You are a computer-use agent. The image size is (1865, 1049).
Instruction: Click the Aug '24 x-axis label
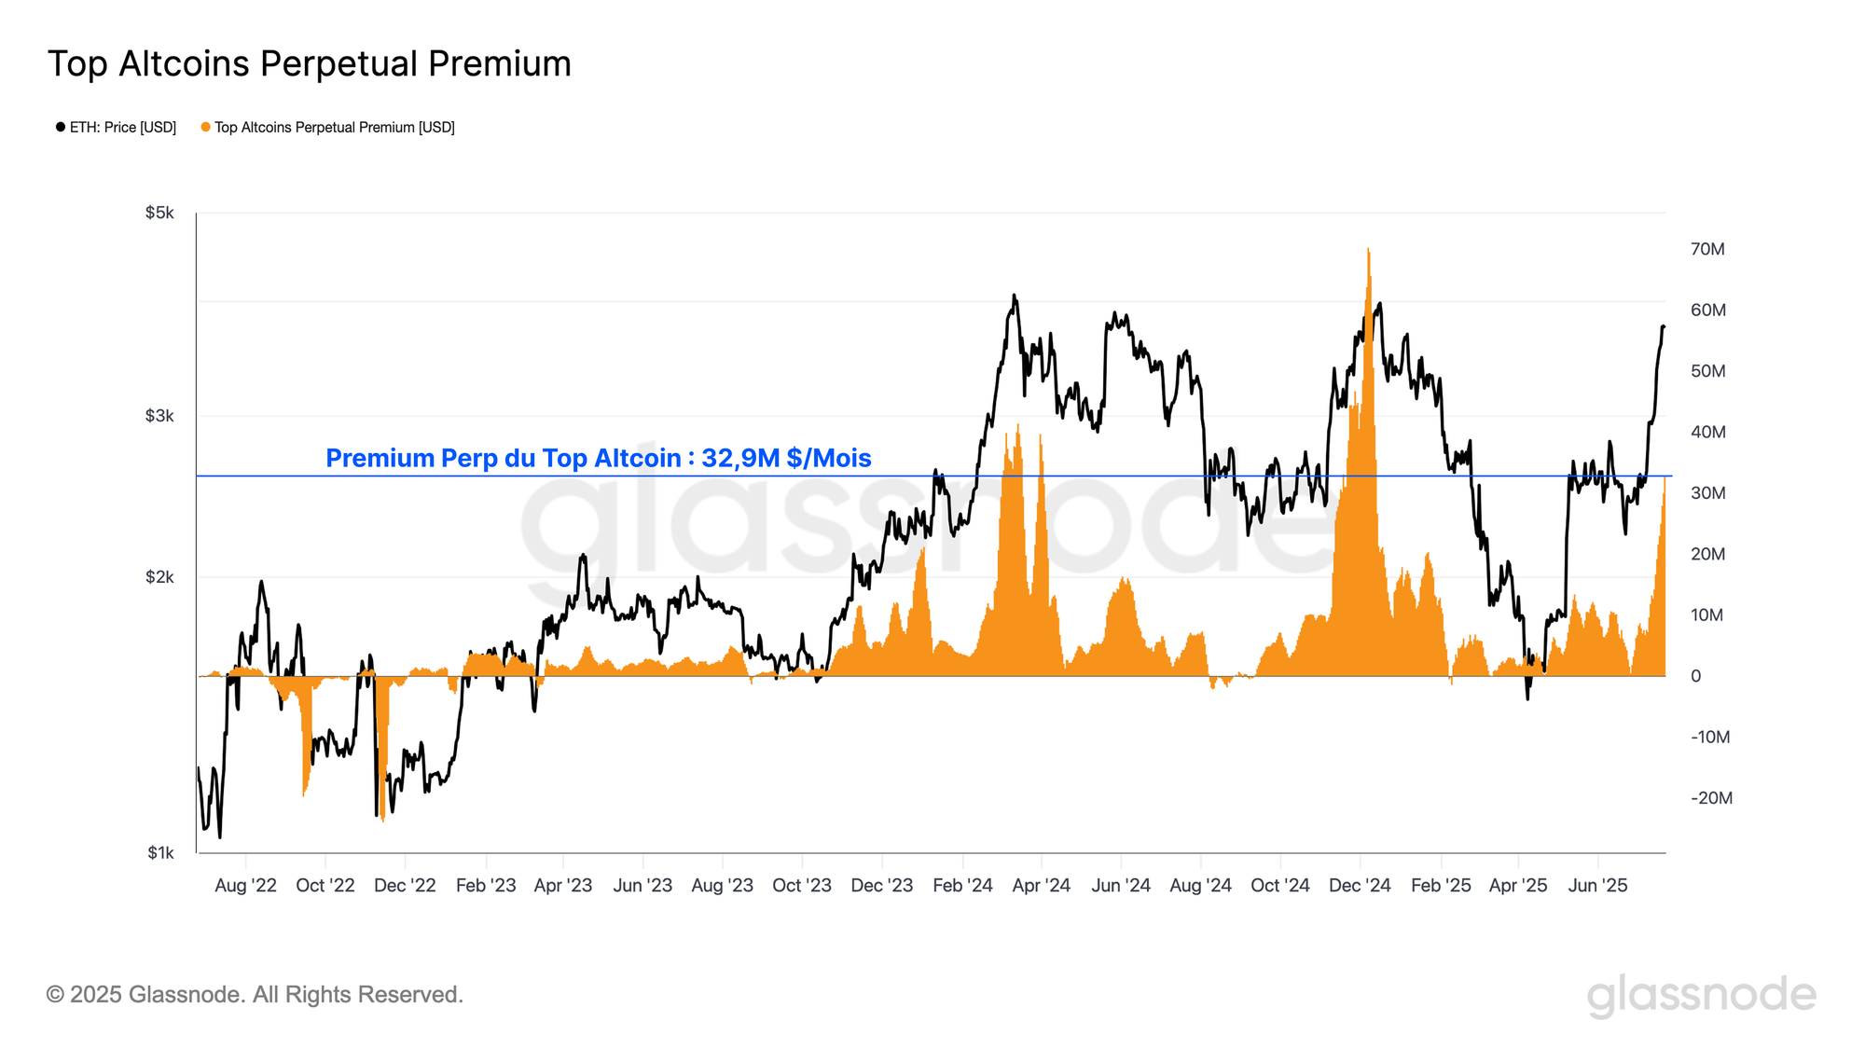click(1200, 885)
